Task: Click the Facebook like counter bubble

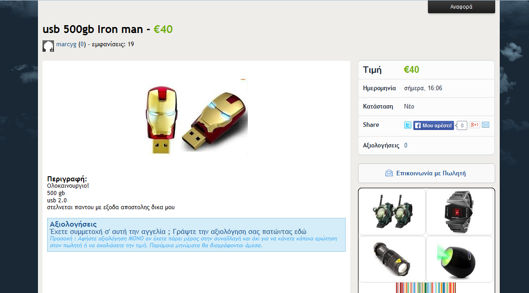Action: (x=461, y=125)
